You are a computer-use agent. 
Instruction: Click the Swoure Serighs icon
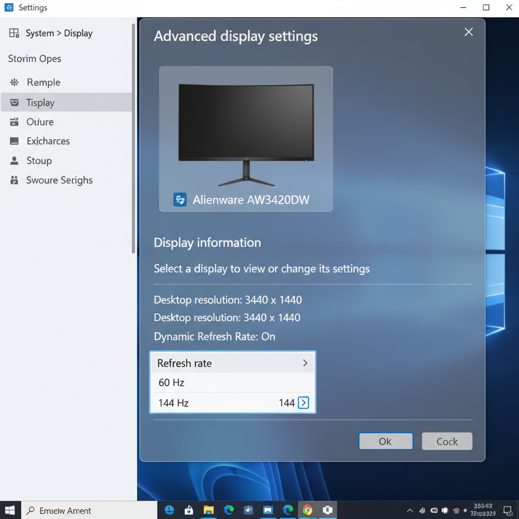(x=14, y=180)
